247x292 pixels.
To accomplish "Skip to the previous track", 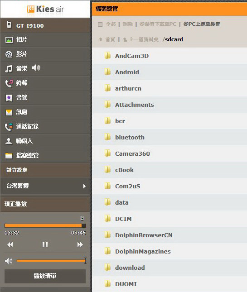I will [10, 244].
